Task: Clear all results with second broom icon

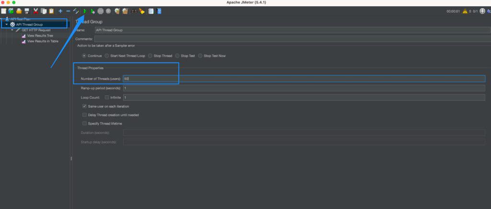Action: [x=125, y=11]
